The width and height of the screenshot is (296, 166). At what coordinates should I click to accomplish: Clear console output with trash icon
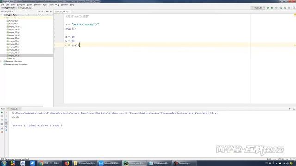[x=6, y=130]
